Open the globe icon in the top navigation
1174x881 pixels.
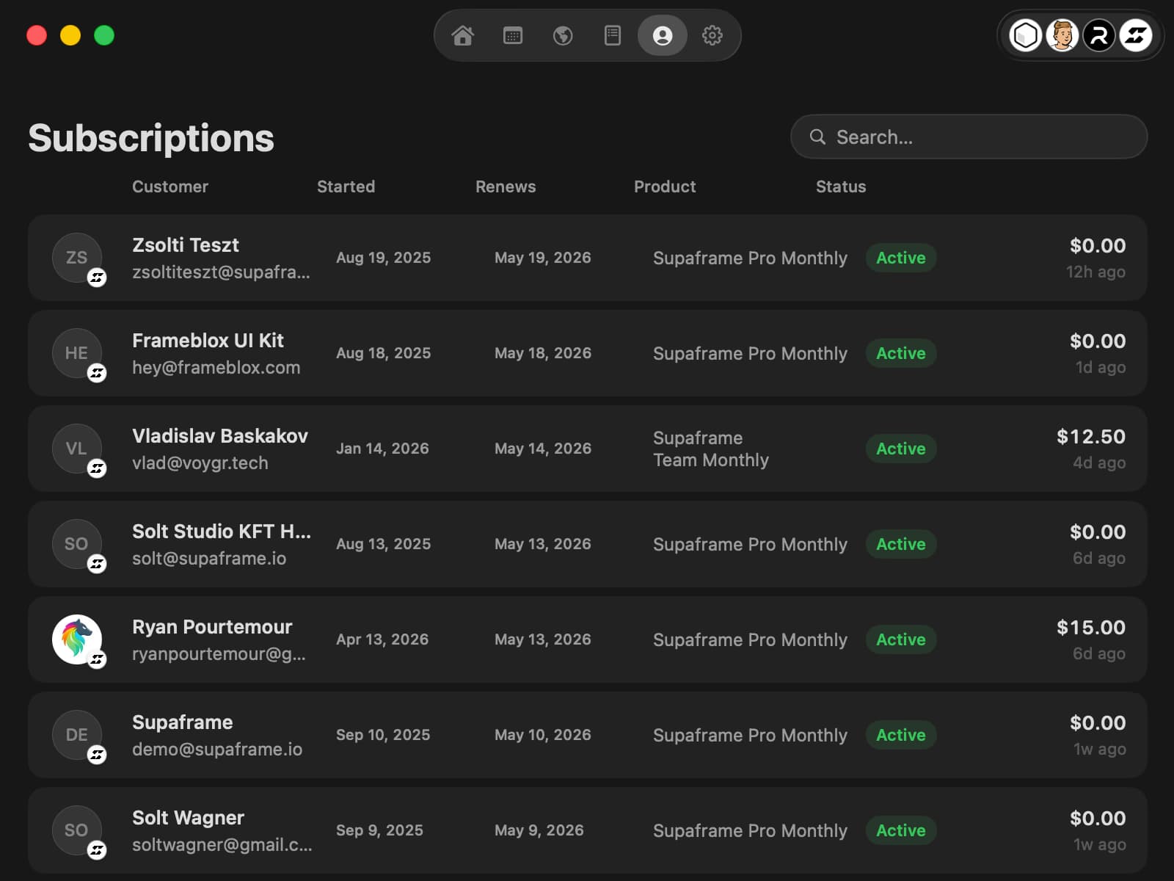coord(563,35)
